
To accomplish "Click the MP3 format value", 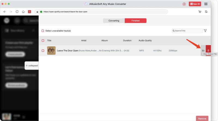I will pos(141,51).
